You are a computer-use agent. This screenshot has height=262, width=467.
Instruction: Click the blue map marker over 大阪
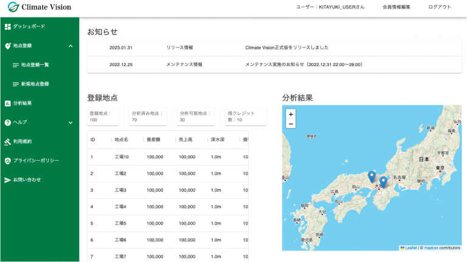pos(383,182)
